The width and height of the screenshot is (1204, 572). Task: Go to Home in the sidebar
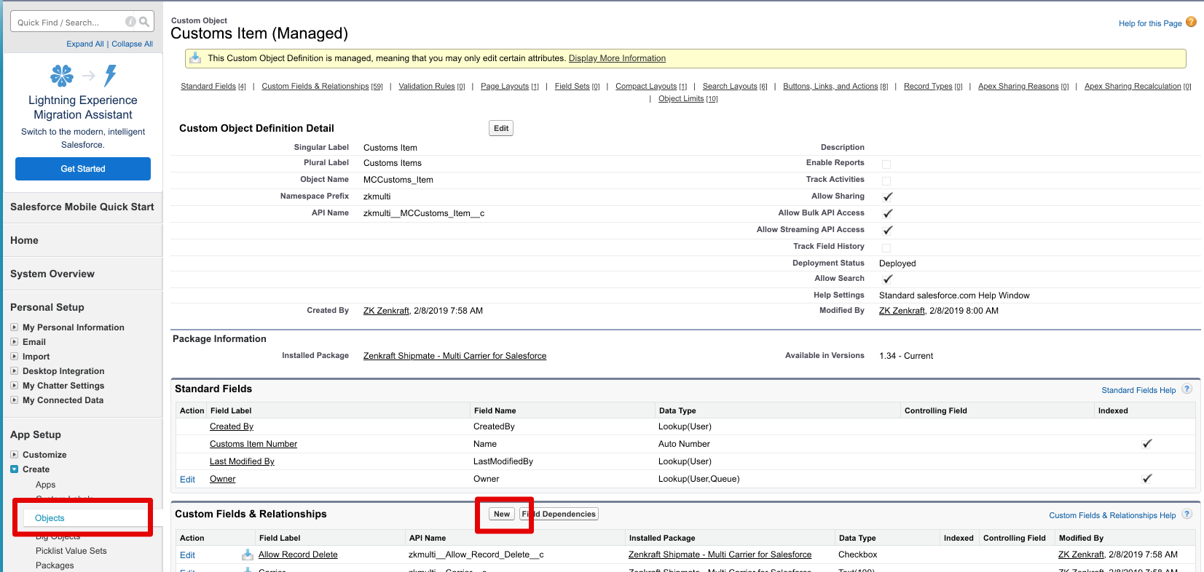point(24,240)
